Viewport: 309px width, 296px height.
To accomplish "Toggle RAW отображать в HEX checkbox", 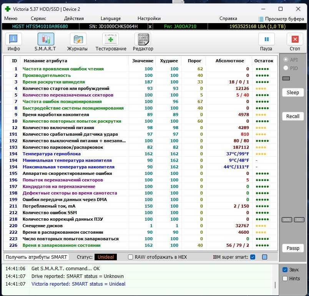I will [x=130, y=257].
